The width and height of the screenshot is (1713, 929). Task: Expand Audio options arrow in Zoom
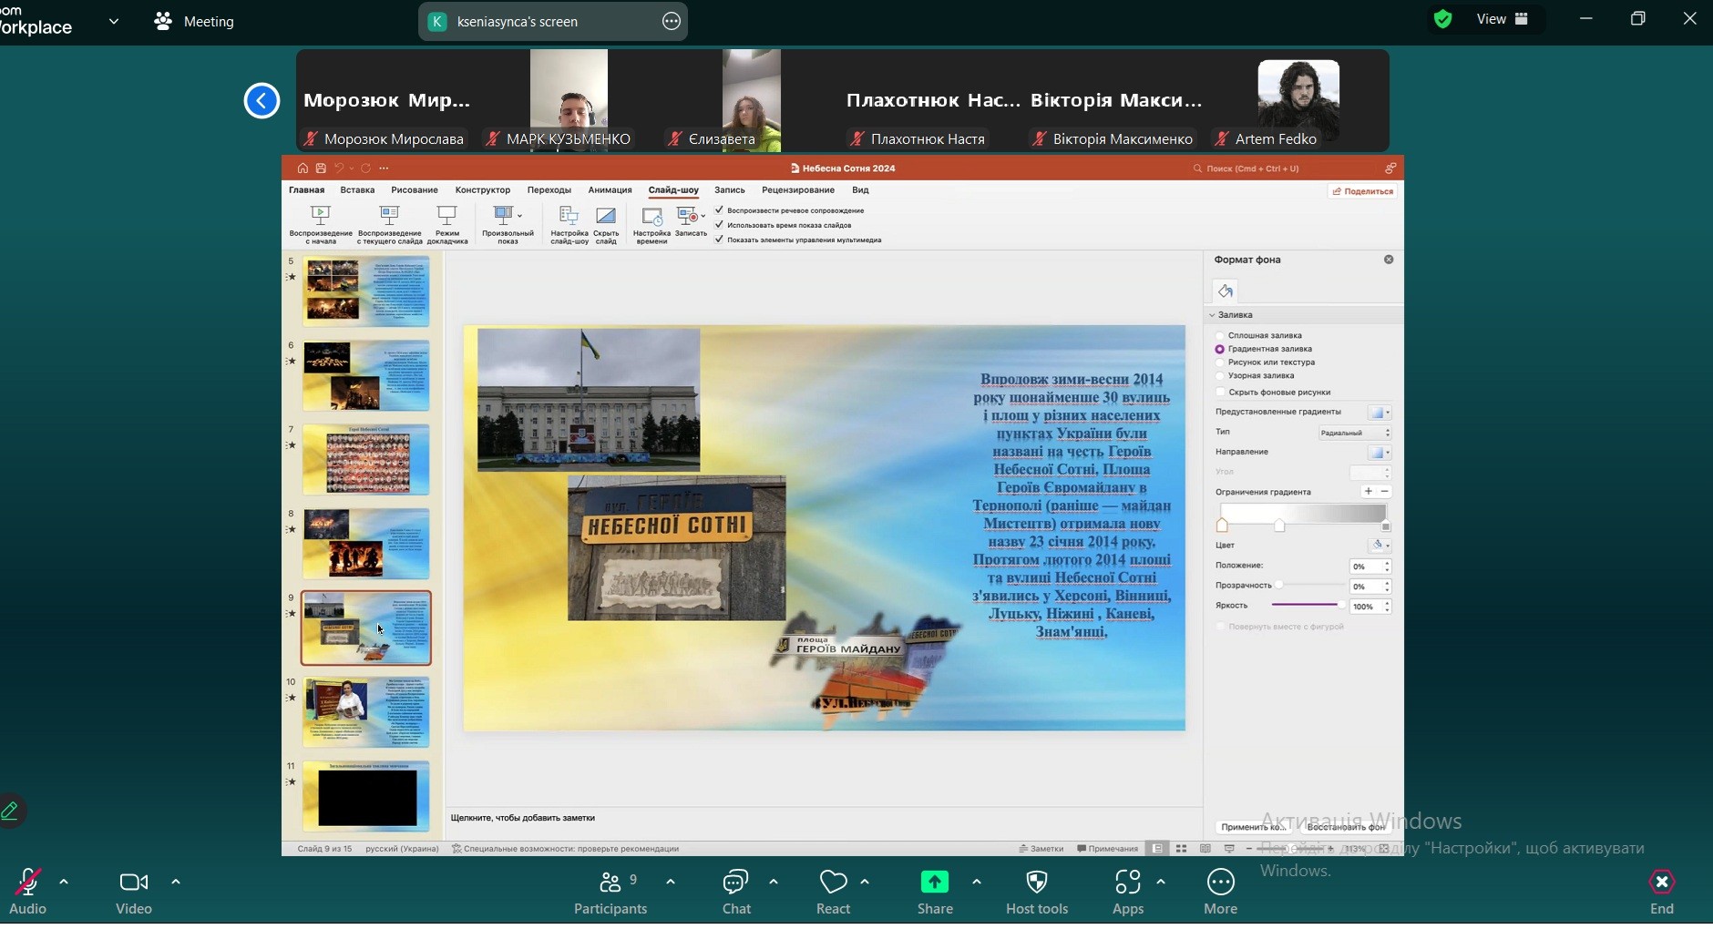64,882
